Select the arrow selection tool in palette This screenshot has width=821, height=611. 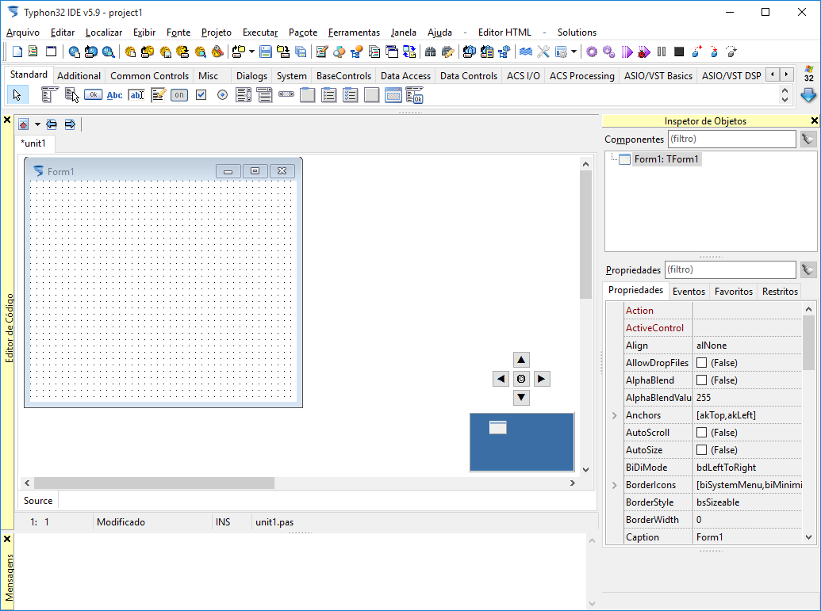(17, 94)
